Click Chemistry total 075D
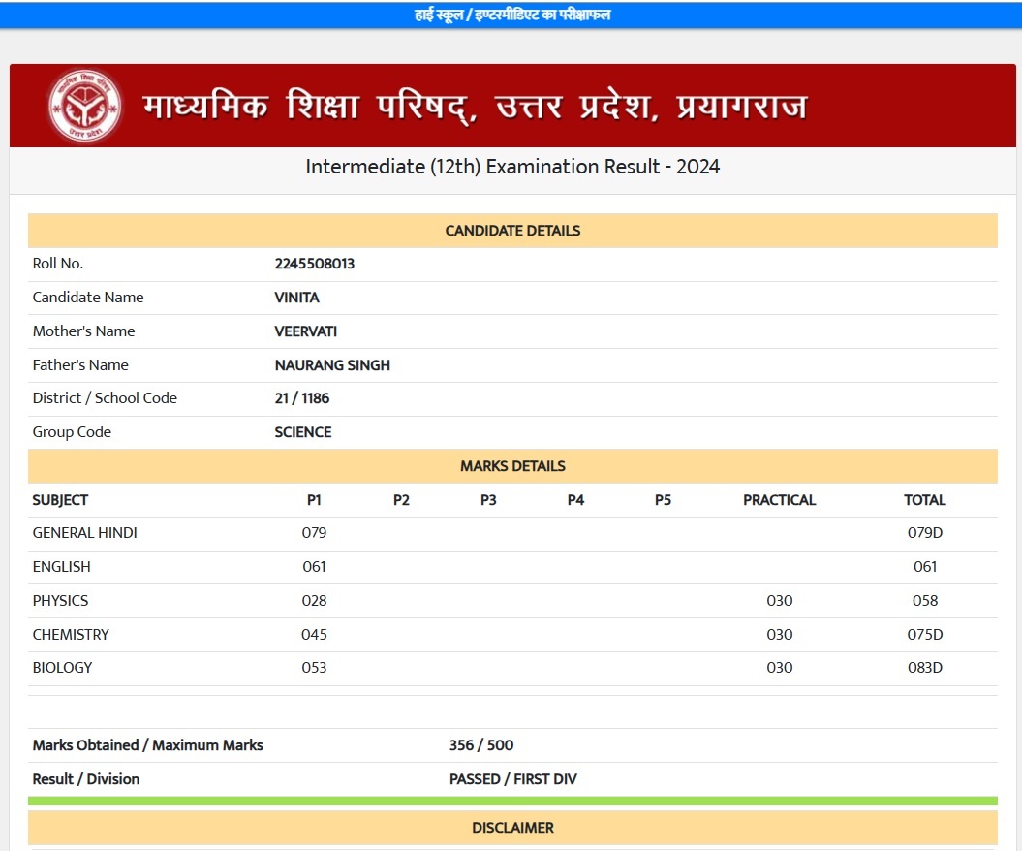1022x851 pixels. [x=925, y=635]
